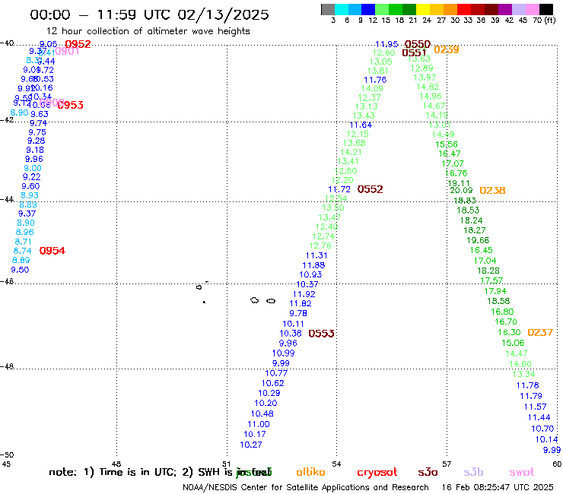Image resolution: width=563 pixels, height=494 pixels.
Task: Click the 'swot' satellite legend label
Action: pos(522,472)
